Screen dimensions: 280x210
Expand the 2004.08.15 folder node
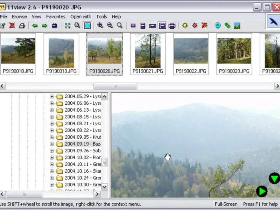[x=52, y=117]
